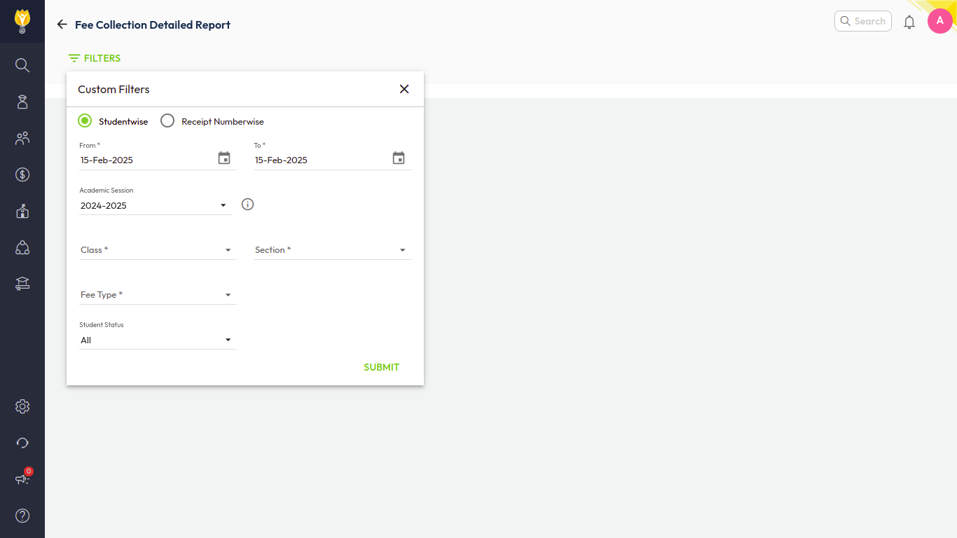Toggle the FILTERS panel

tap(95, 58)
